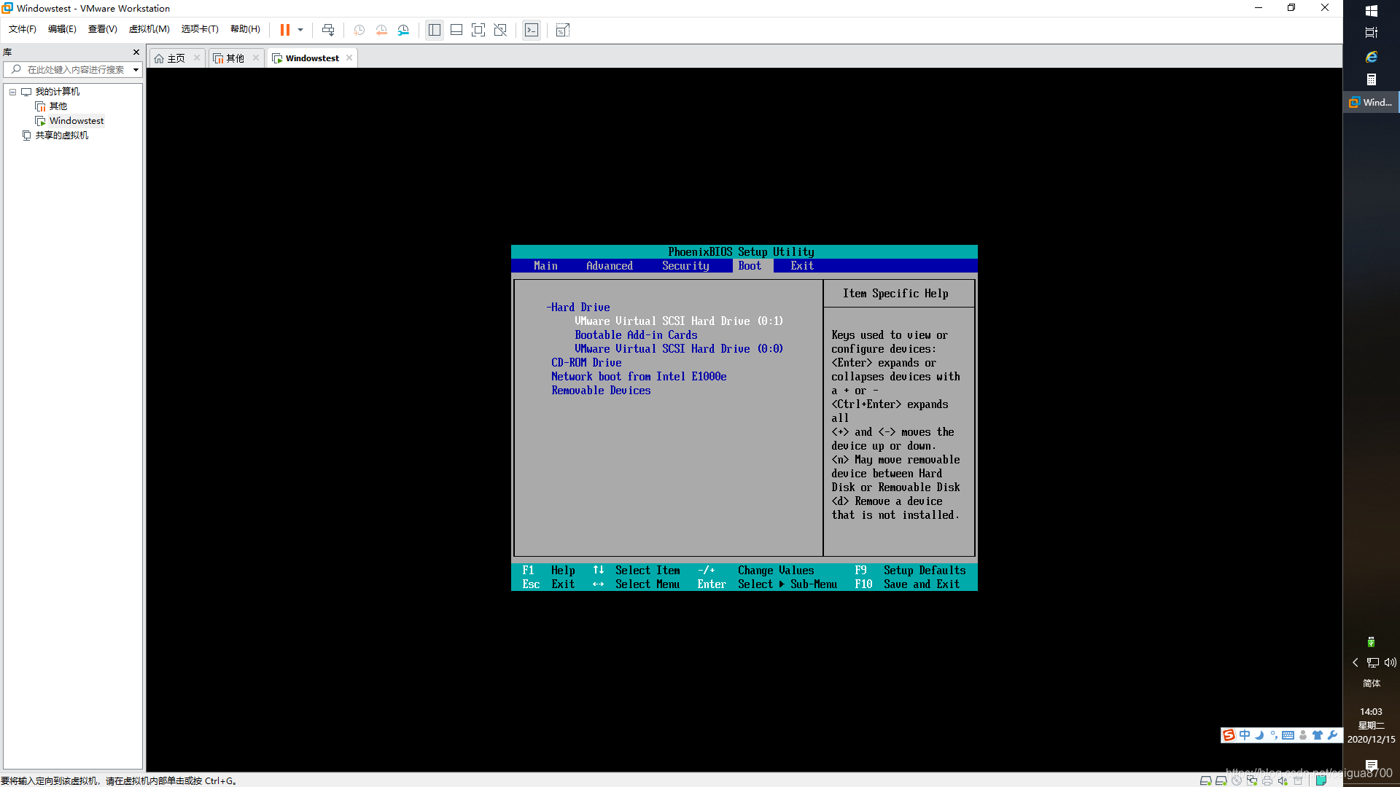Viewport: 1400px width, 787px height.
Task: Collapse the 我的计算机 tree node
Action: click(x=12, y=92)
